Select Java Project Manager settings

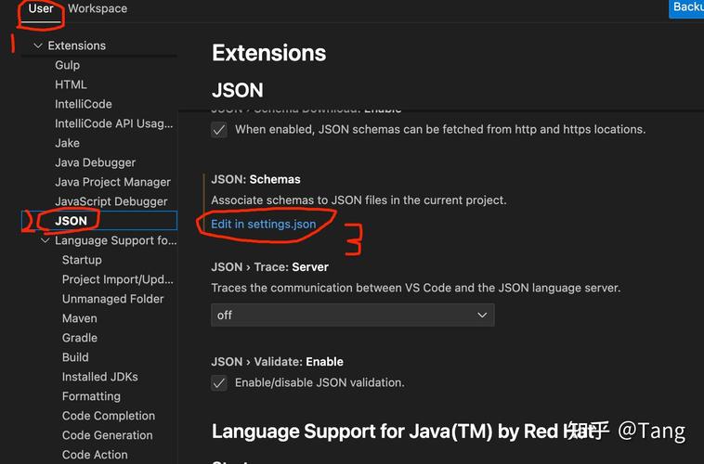click(112, 182)
